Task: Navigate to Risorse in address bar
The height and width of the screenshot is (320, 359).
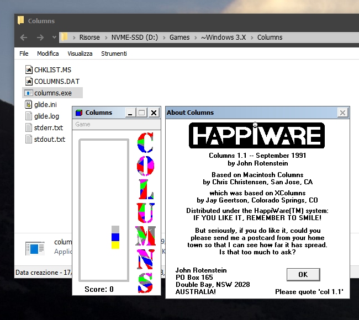Action: pos(89,38)
